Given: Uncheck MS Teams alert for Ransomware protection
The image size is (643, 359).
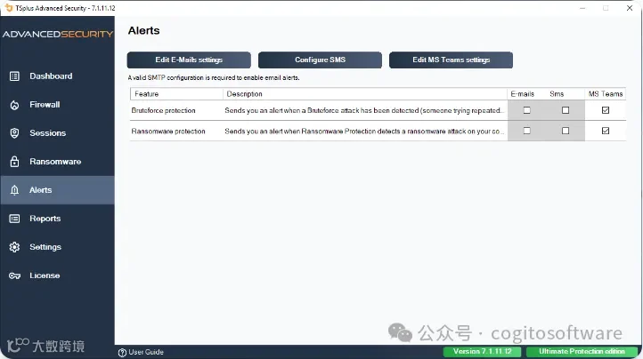Looking at the screenshot, I should pyautogui.click(x=606, y=131).
